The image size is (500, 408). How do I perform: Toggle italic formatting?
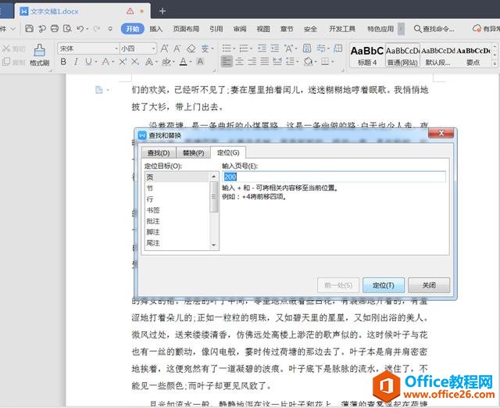tap(76, 62)
